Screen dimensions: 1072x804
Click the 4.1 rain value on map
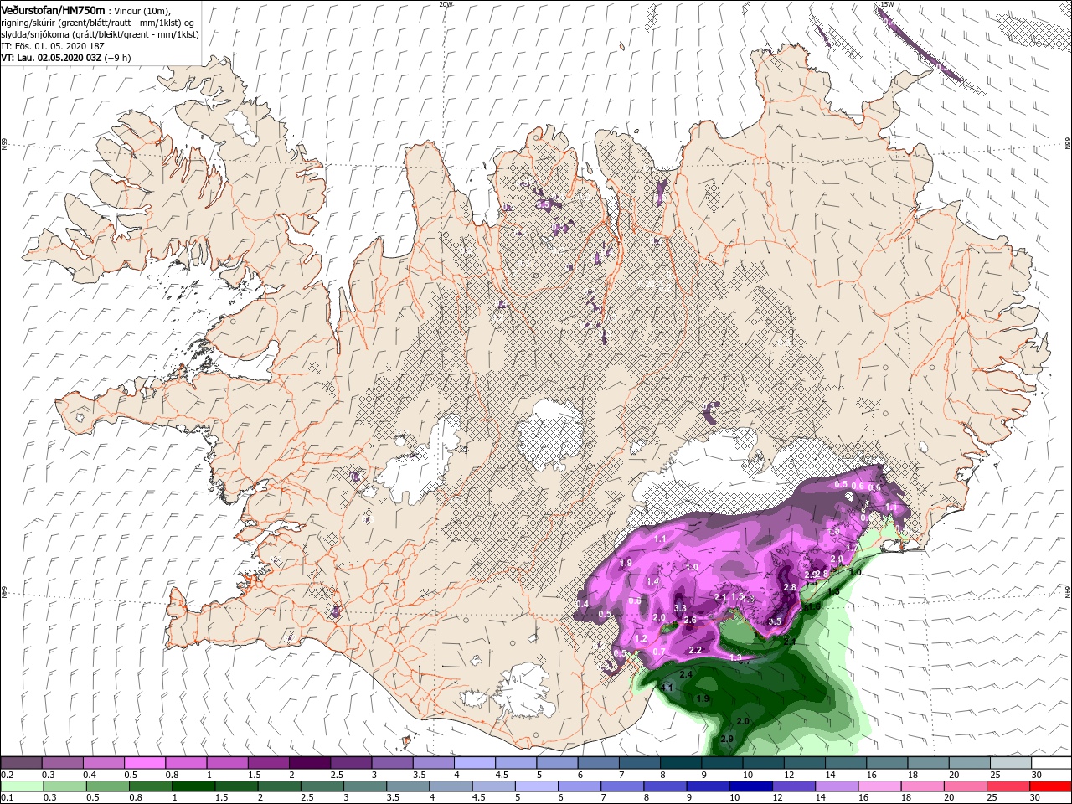[667, 688]
